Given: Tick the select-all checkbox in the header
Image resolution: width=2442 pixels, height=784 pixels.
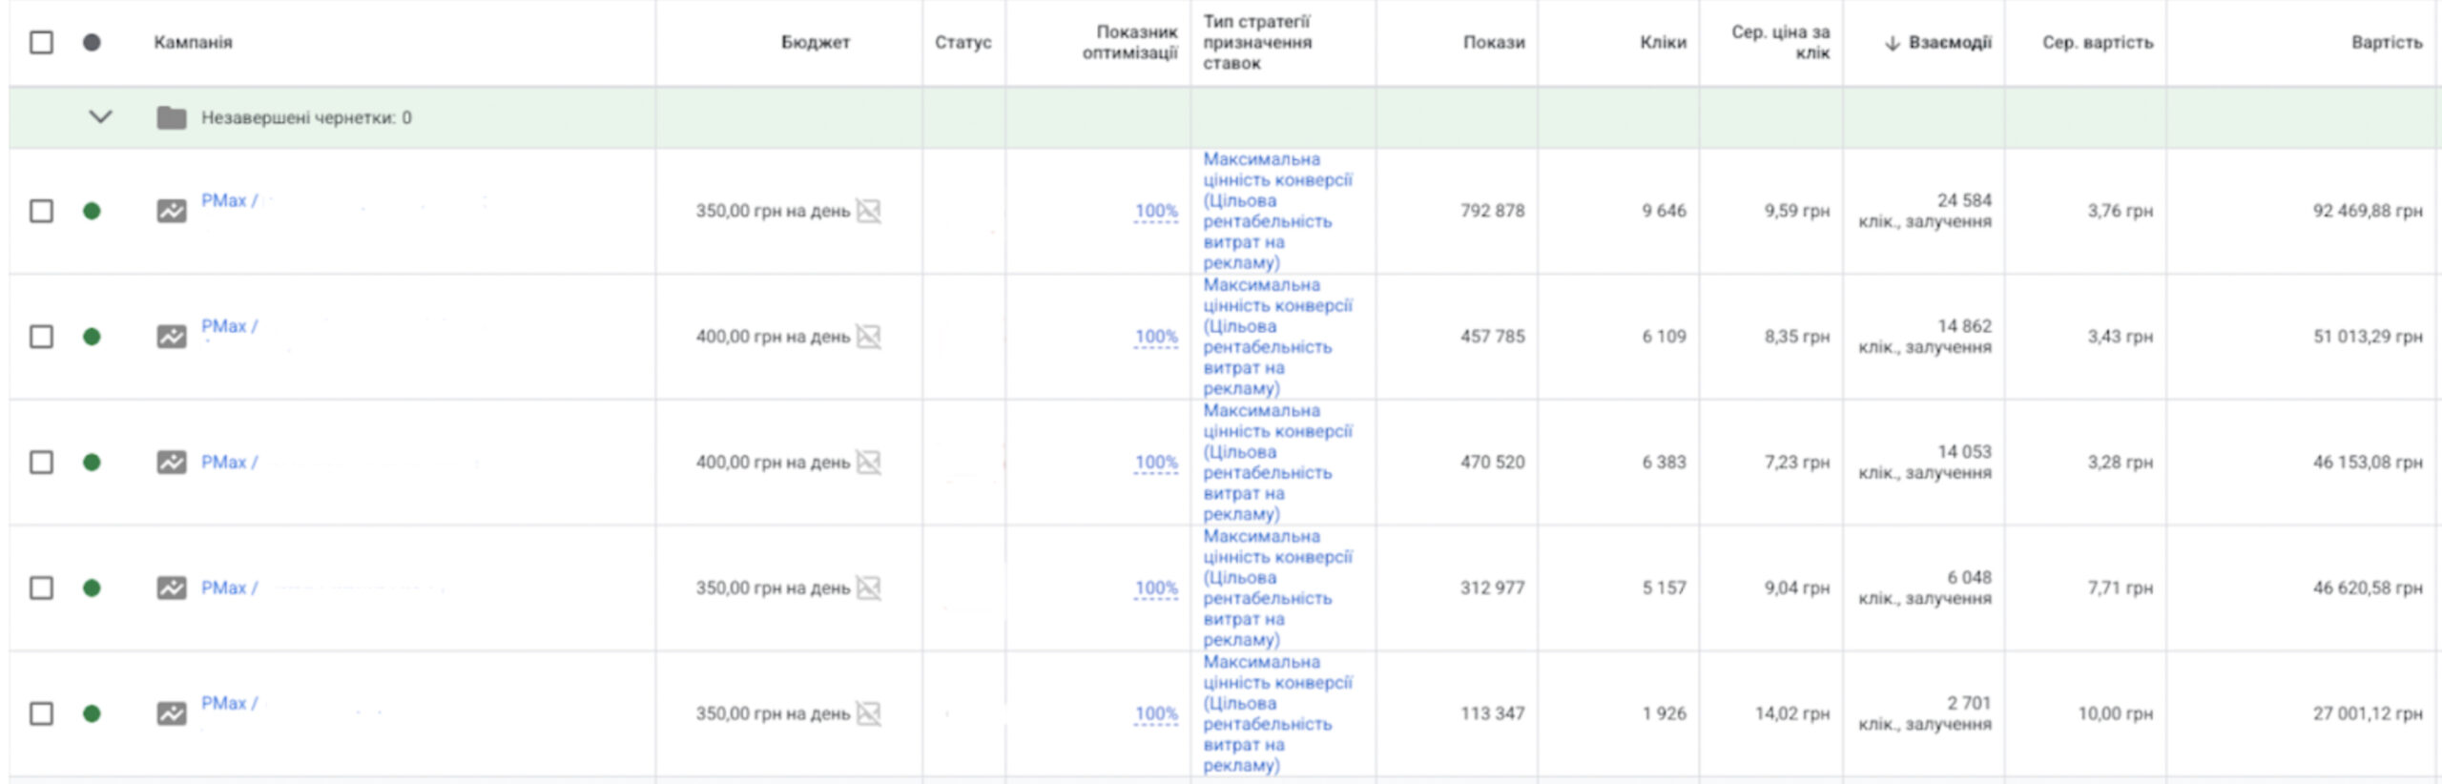Looking at the screenshot, I should (x=41, y=42).
